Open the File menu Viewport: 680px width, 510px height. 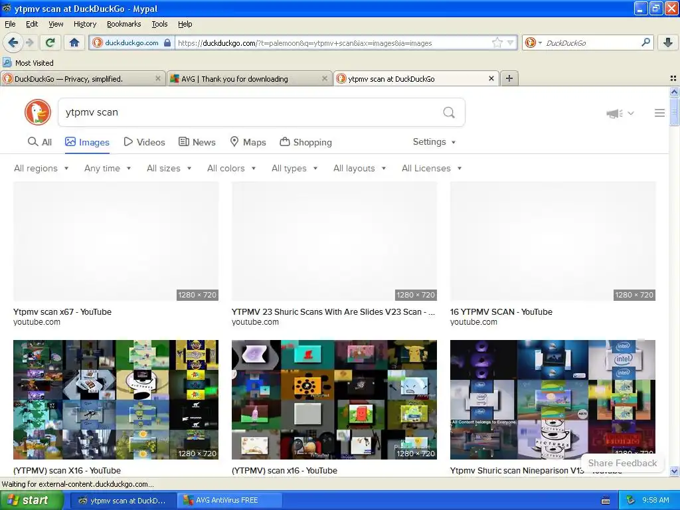(x=10, y=24)
